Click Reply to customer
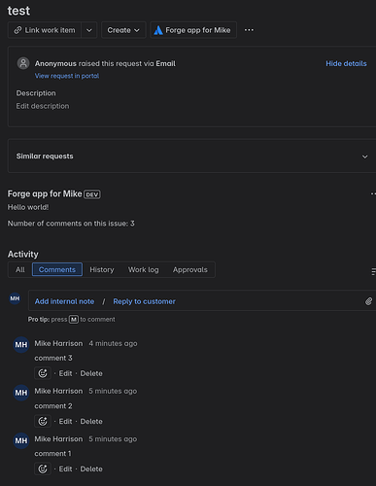This screenshot has height=486, width=376. pos(144,301)
